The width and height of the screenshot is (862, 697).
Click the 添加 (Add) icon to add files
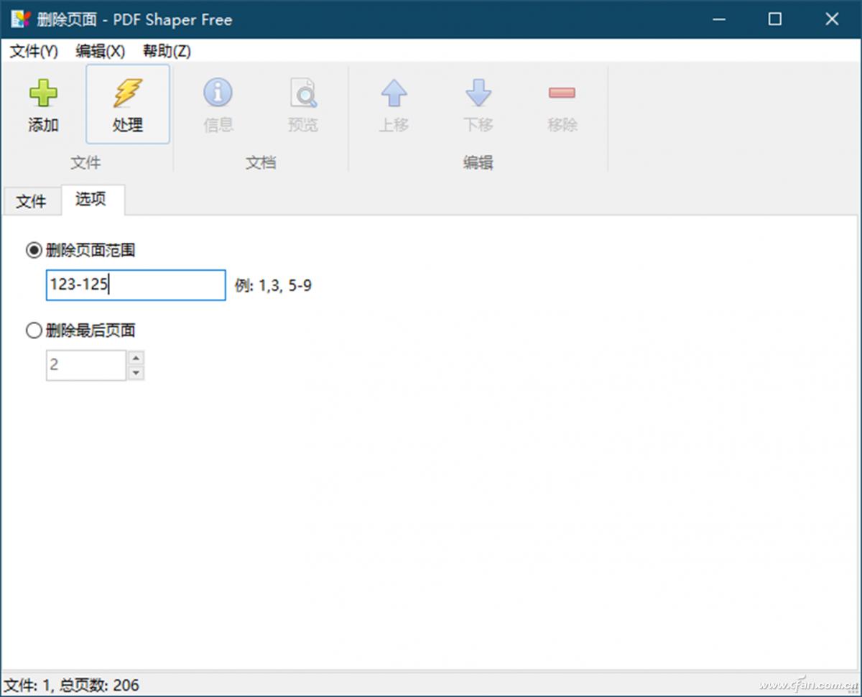pyautogui.click(x=43, y=104)
